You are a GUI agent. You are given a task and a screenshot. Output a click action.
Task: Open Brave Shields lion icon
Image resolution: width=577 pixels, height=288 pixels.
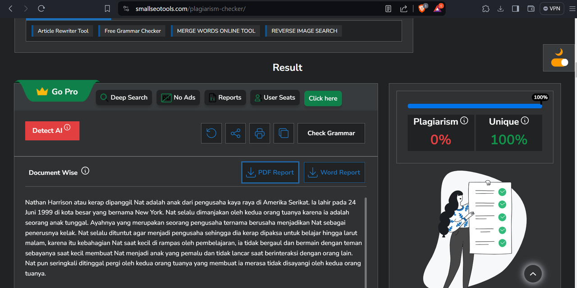click(422, 8)
